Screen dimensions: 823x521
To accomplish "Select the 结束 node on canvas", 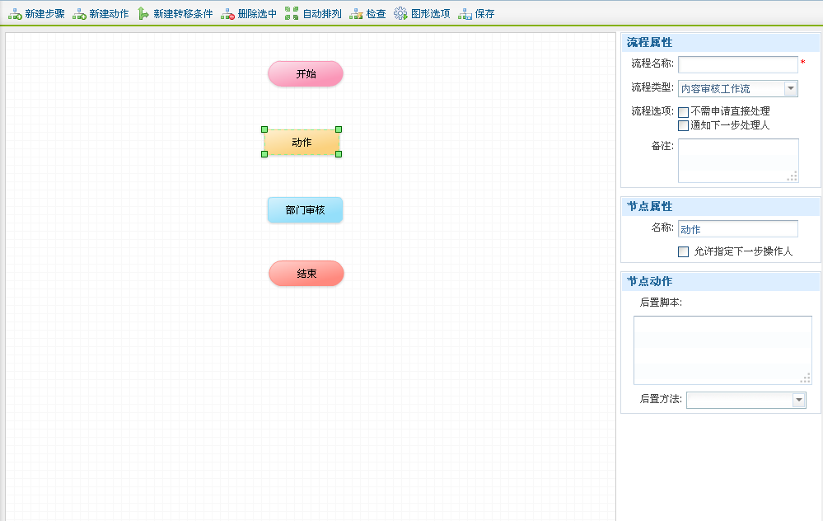I will pos(306,274).
